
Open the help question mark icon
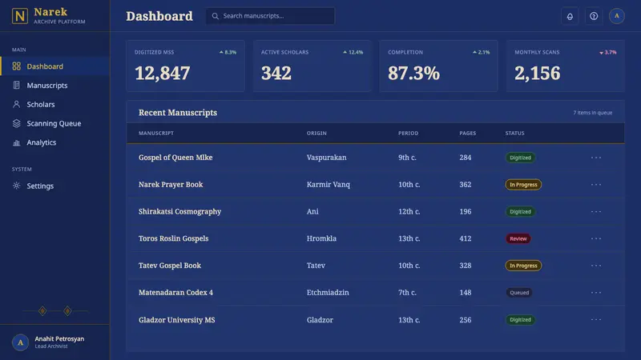(594, 16)
